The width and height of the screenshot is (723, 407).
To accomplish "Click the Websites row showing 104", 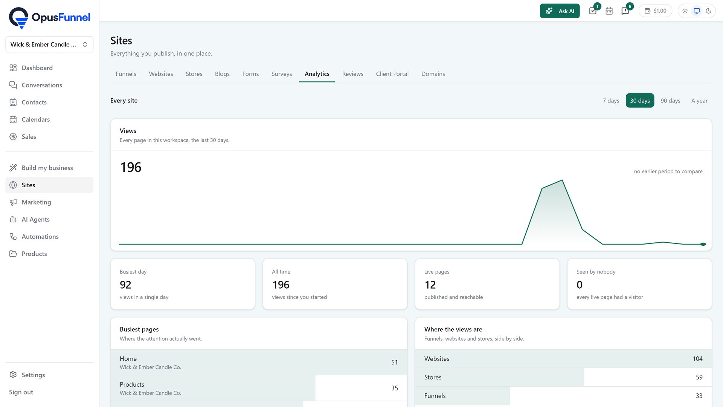I will click(563, 359).
